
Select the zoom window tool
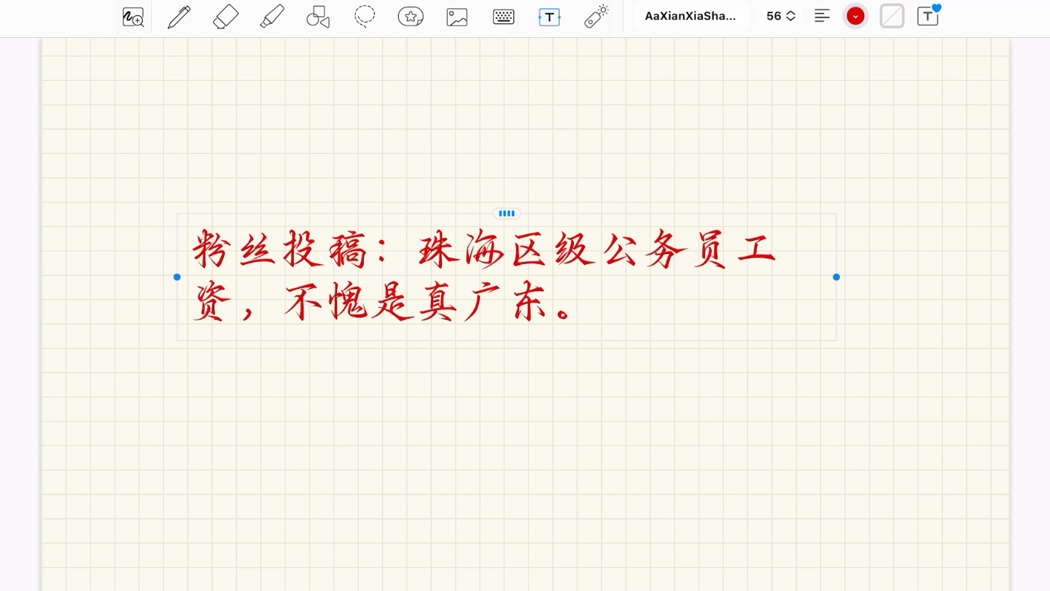pyautogui.click(x=133, y=16)
